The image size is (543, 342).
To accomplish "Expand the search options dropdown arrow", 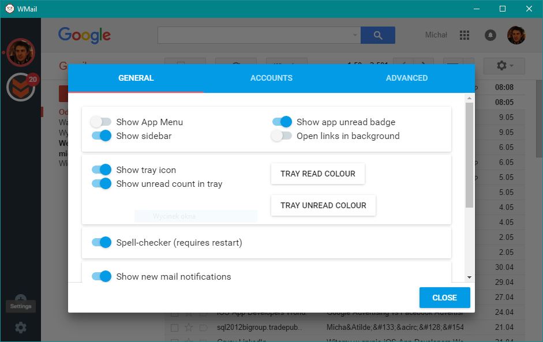I will (355, 35).
